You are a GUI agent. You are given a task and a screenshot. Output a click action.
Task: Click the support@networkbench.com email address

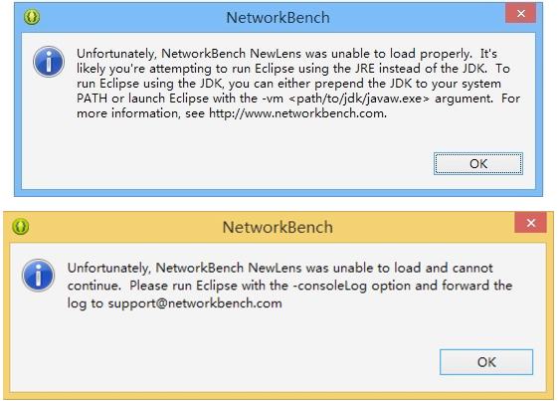pyautogui.click(x=195, y=303)
